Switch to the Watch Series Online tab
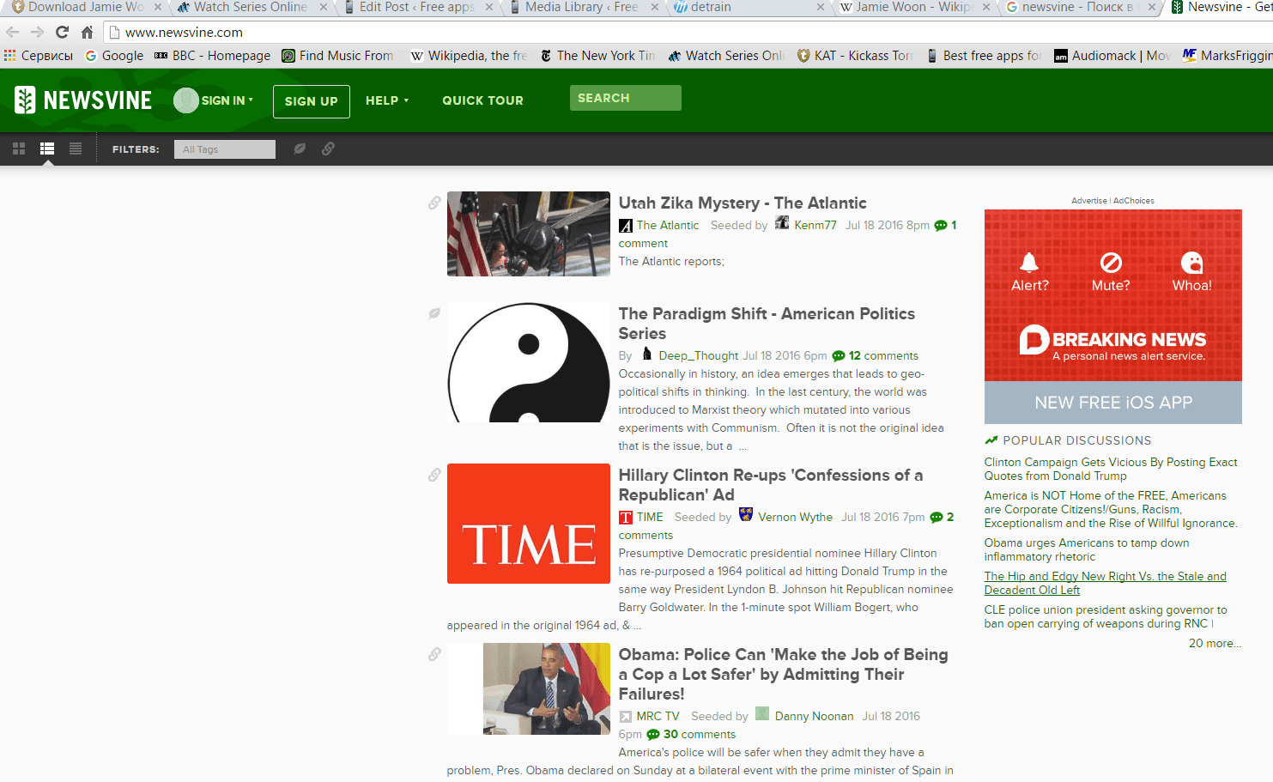 click(249, 8)
